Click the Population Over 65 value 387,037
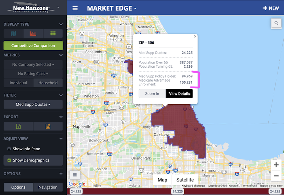The height and width of the screenshot is (195, 284). (x=186, y=62)
